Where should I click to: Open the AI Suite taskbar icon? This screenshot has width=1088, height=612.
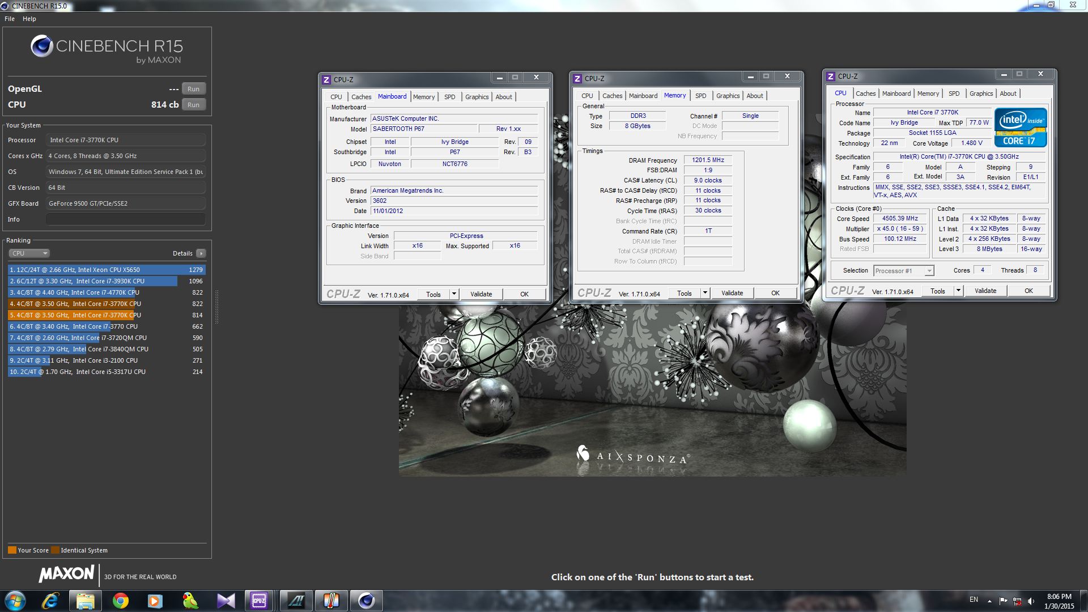coord(295,601)
